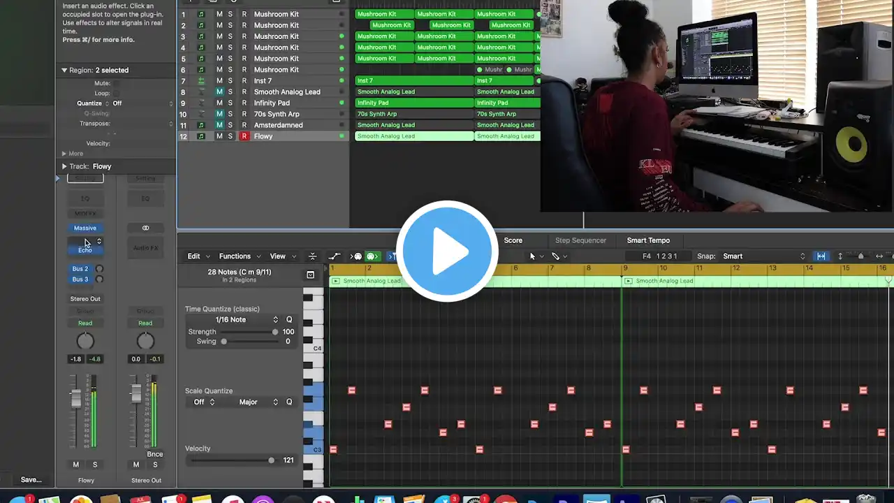Record-enable the Amsterdamned track

click(244, 125)
